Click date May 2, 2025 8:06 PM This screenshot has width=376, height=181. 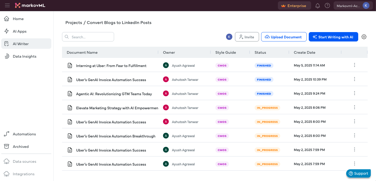pos(310,108)
